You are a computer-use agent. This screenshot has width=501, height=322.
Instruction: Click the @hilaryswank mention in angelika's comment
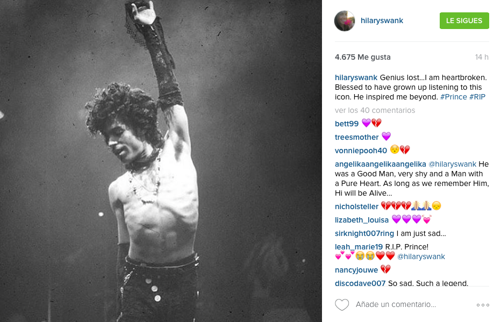pyautogui.click(x=452, y=164)
